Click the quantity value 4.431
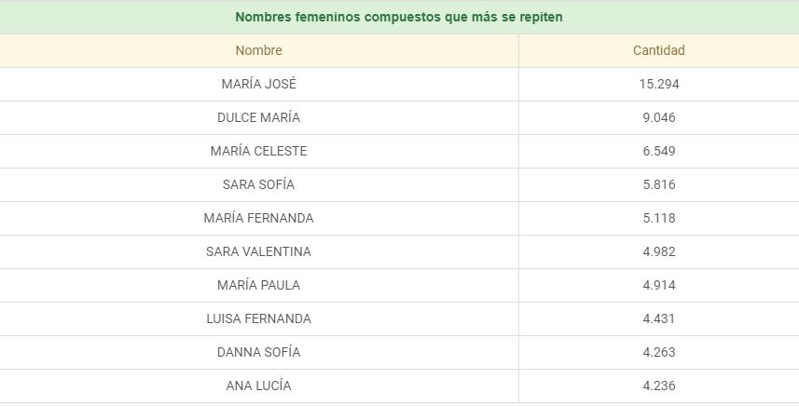The width and height of the screenshot is (799, 406). [658, 318]
